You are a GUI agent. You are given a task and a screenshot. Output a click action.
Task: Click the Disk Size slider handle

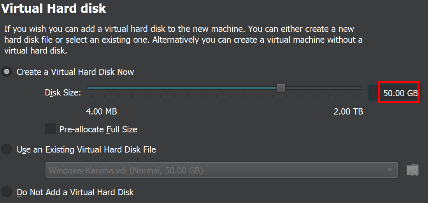pyautogui.click(x=281, y=88)
